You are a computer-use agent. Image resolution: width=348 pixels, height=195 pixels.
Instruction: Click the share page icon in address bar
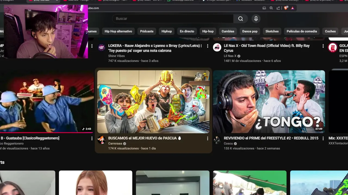pyautogui.click(x=278, y=8)
